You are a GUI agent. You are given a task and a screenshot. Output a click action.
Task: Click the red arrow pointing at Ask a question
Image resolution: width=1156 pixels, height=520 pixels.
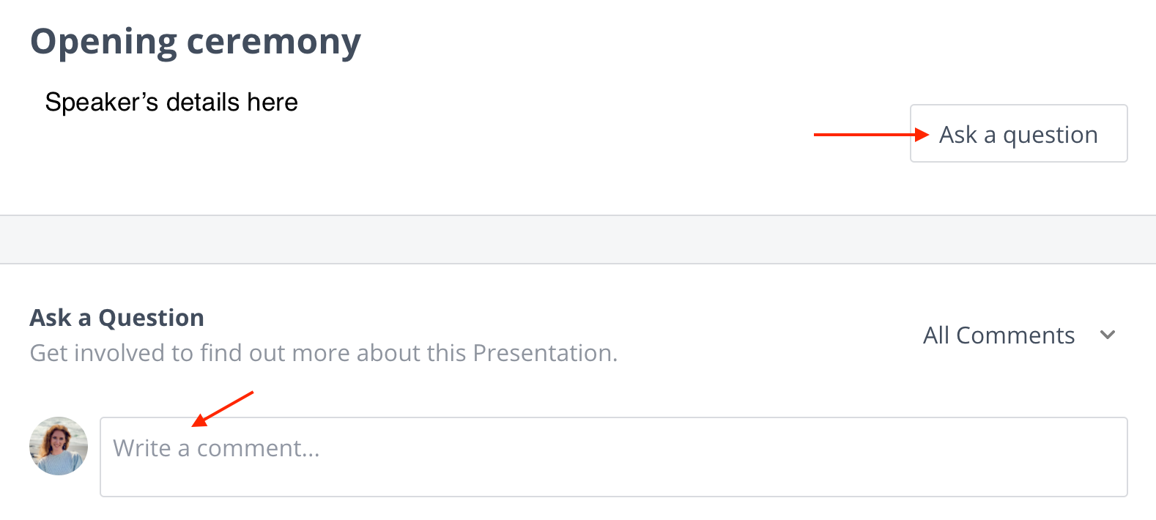click(x=871, y=135)
